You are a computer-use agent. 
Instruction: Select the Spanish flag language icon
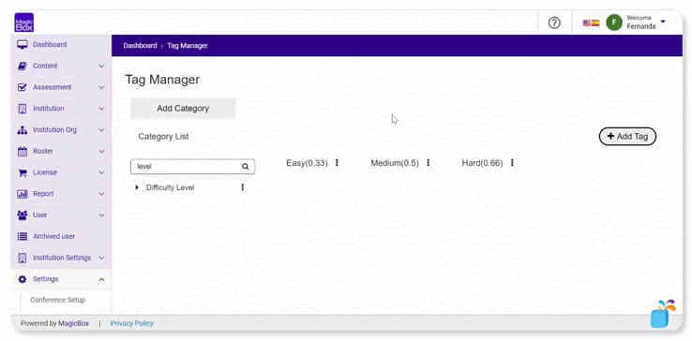tap(595, 22)
